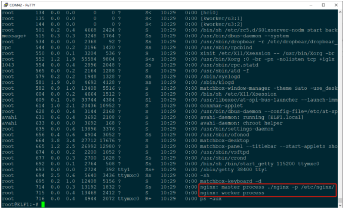Click "/bin/start_getty 115200 ttymxc0" command
The height and width of the screenshot is (209, 345).
260,164
